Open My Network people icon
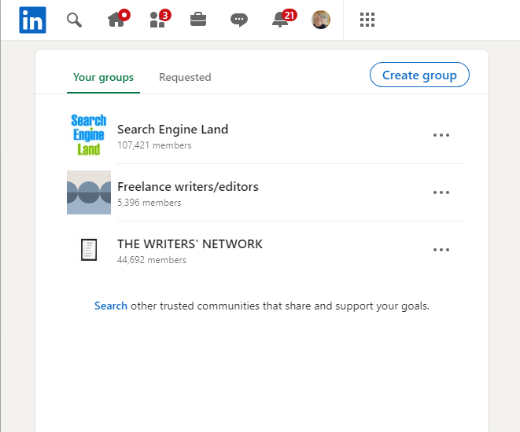 [x=157, y=20]
